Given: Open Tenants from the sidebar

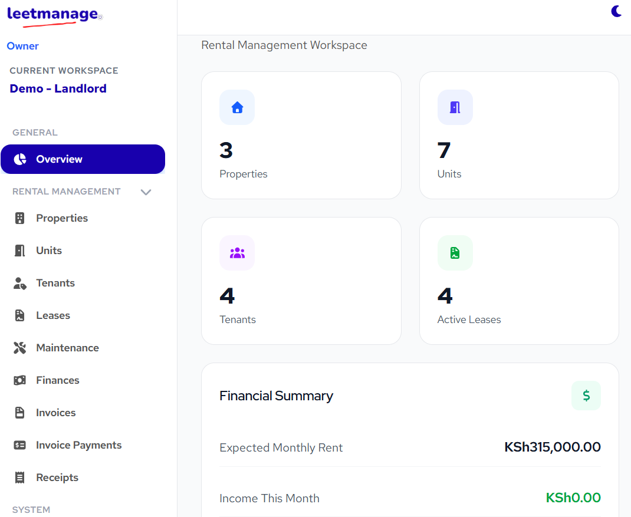Looking at the screenshot, I should [x=19, y=282].
